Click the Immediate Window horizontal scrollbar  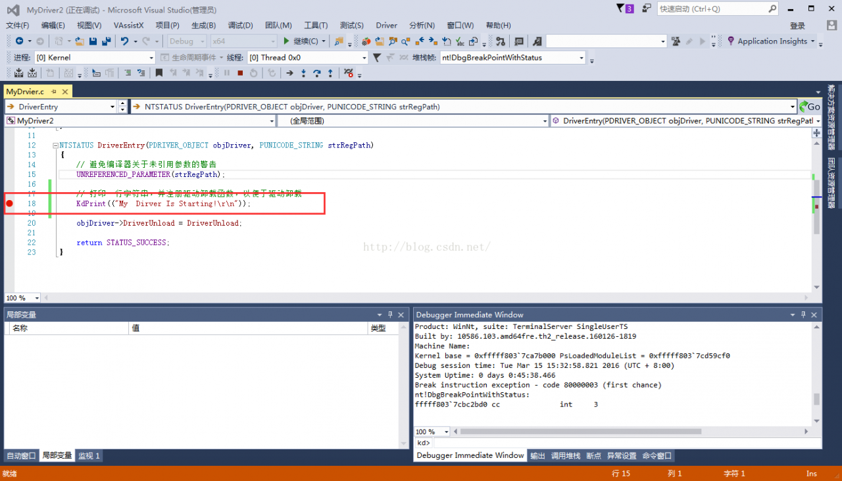point(630,432)
